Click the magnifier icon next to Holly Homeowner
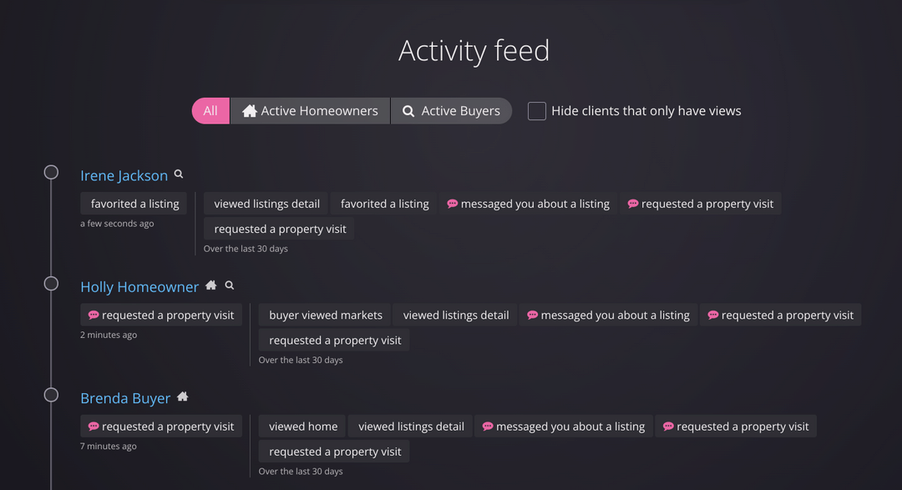This screenshot has width=902, height=490. click(x=228, y=285)
